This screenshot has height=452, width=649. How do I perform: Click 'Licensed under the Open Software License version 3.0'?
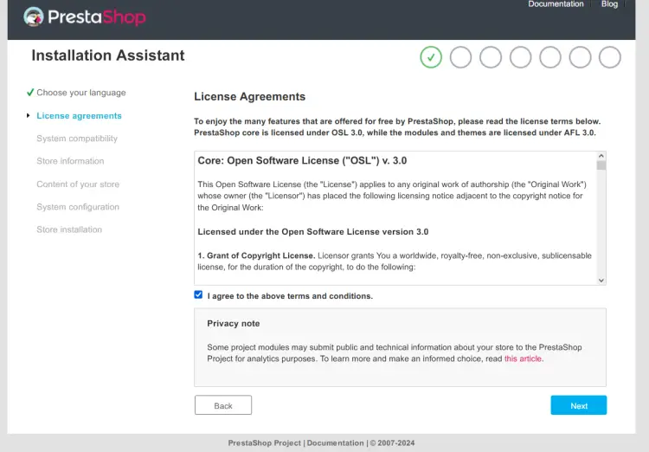pyautogui.click(x=313, y=232)
